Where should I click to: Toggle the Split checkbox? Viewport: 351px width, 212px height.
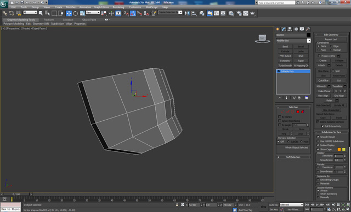coord(333,71)
